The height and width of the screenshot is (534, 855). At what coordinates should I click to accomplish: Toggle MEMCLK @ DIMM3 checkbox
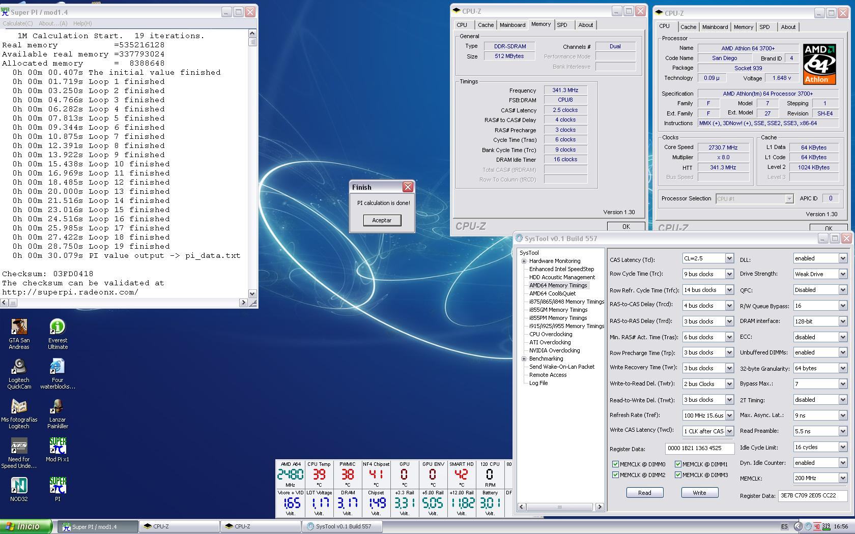(x=678, y=475)
